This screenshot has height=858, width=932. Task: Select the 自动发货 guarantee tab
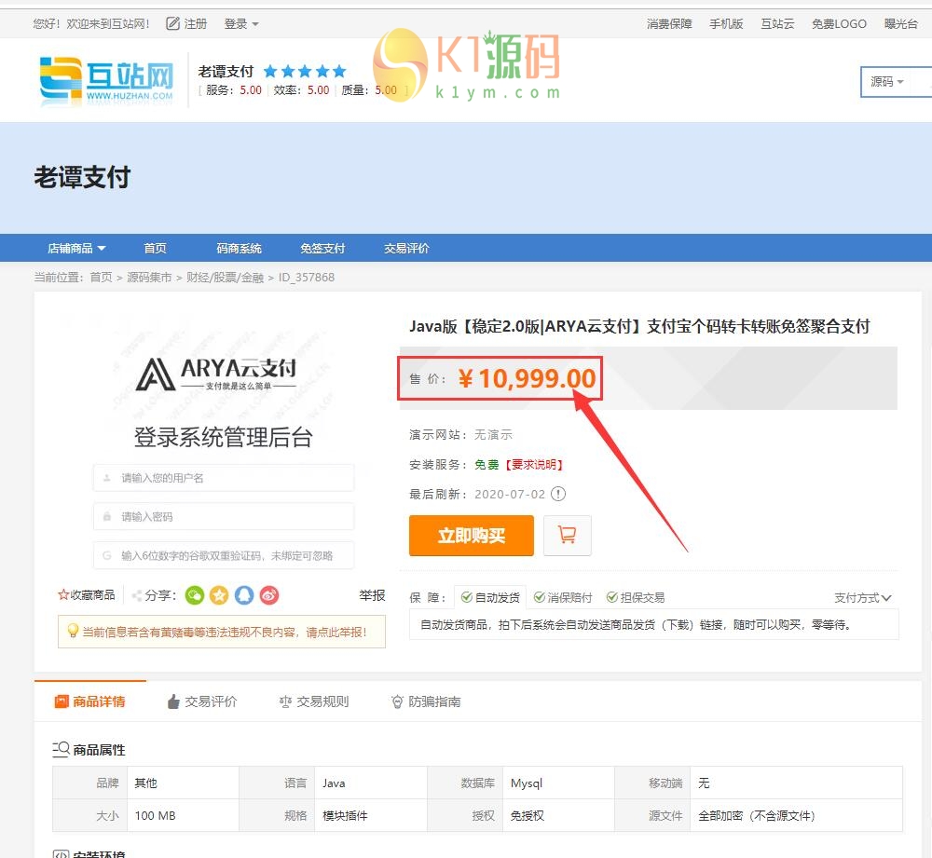pos(490,598)
